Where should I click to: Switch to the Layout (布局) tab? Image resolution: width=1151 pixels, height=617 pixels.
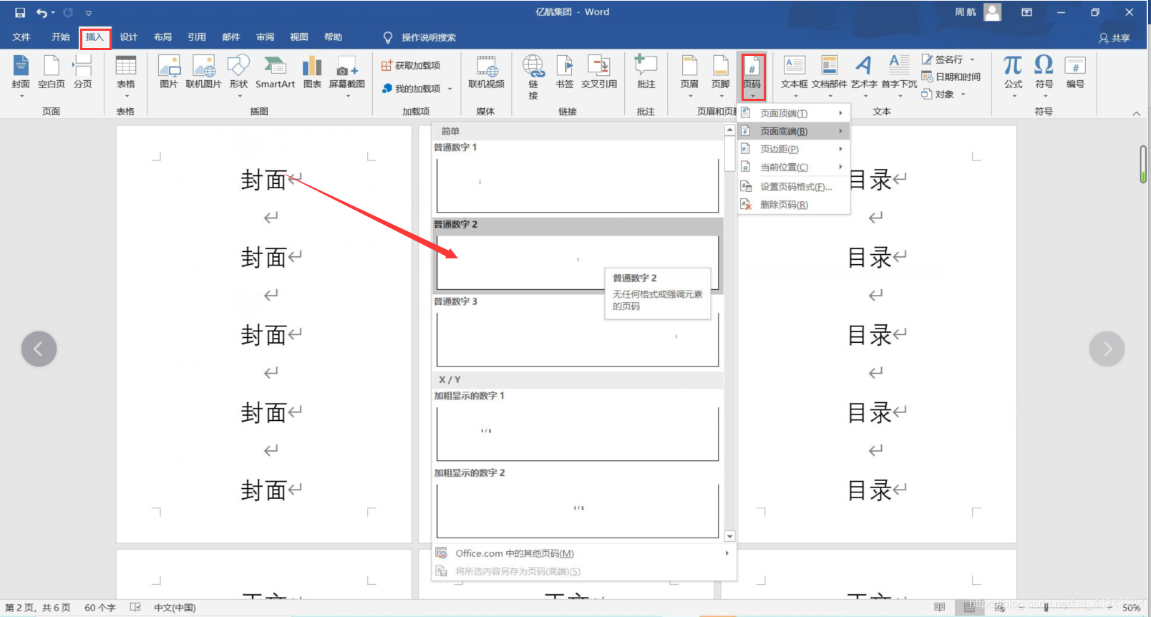[x=163, y=37]
